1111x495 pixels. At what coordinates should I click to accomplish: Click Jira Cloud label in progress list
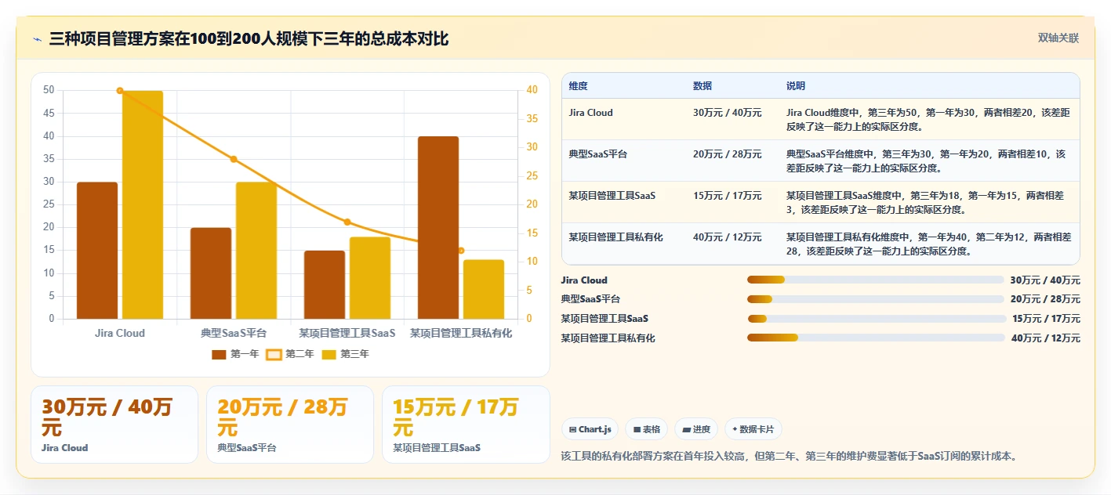coord(584,280)
